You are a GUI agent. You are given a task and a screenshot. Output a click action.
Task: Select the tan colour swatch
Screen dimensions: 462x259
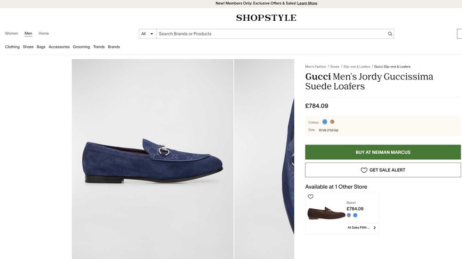pyautogui.click(x=332, y=122)
